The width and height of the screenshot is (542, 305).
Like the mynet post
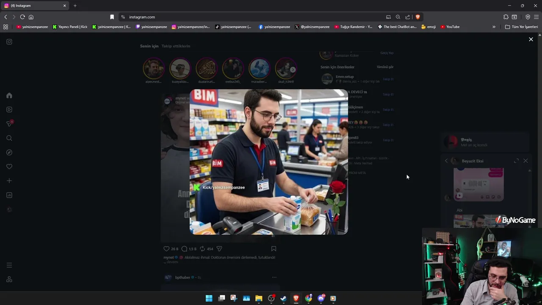pos(166,249)
